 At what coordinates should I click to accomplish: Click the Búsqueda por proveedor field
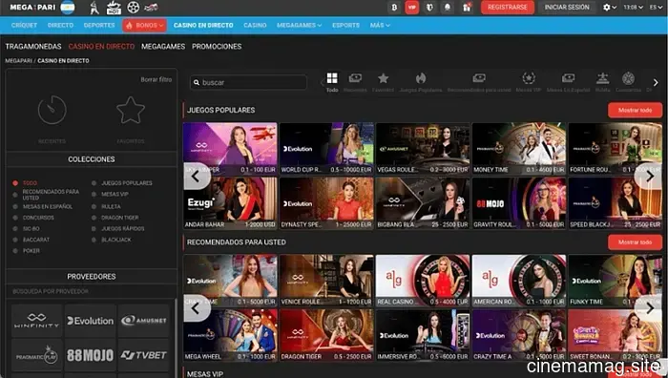[92, 291]
